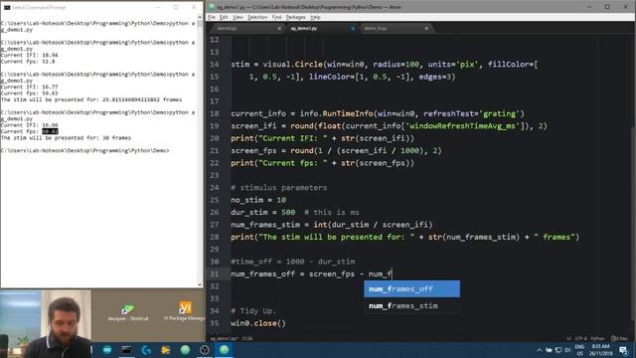Click the battery tray icon

pyautogui.click(x=549, y=350)
